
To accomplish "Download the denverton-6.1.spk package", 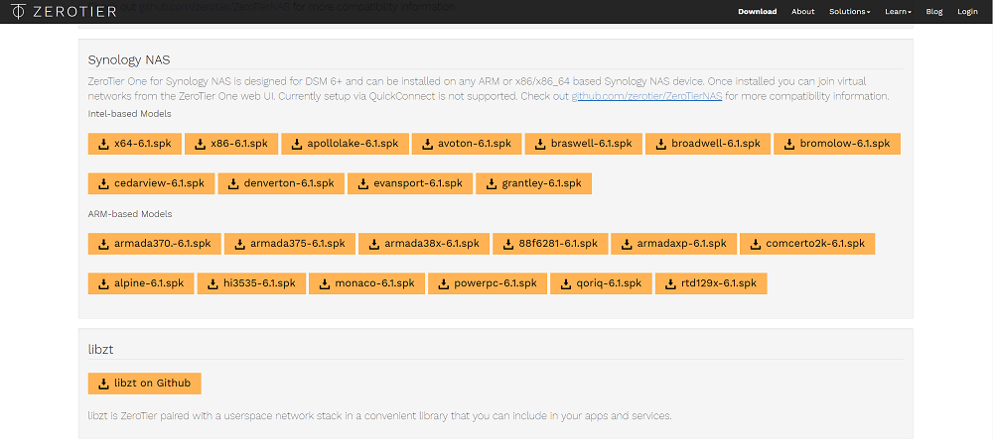I will coord(281,184).
